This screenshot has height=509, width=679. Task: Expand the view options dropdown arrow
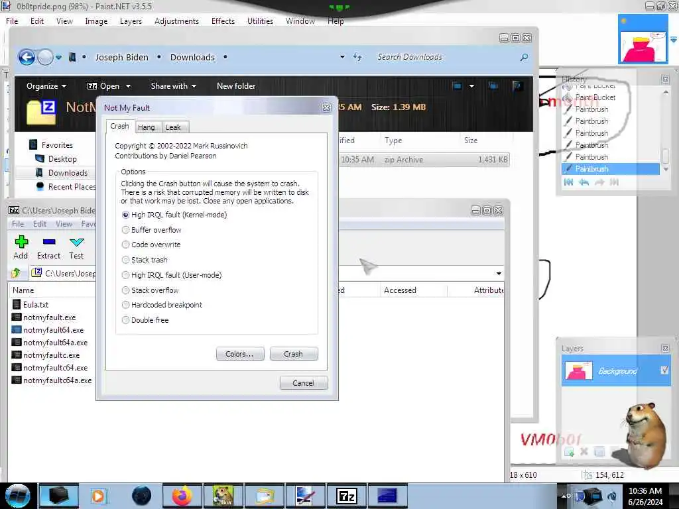tap(471, 85)
